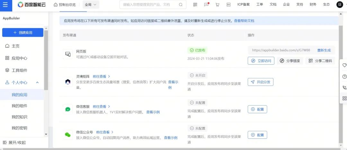The image size is (347, 150).
Task: Click 配置 button for 微信公众号
Action: point(257,135)
